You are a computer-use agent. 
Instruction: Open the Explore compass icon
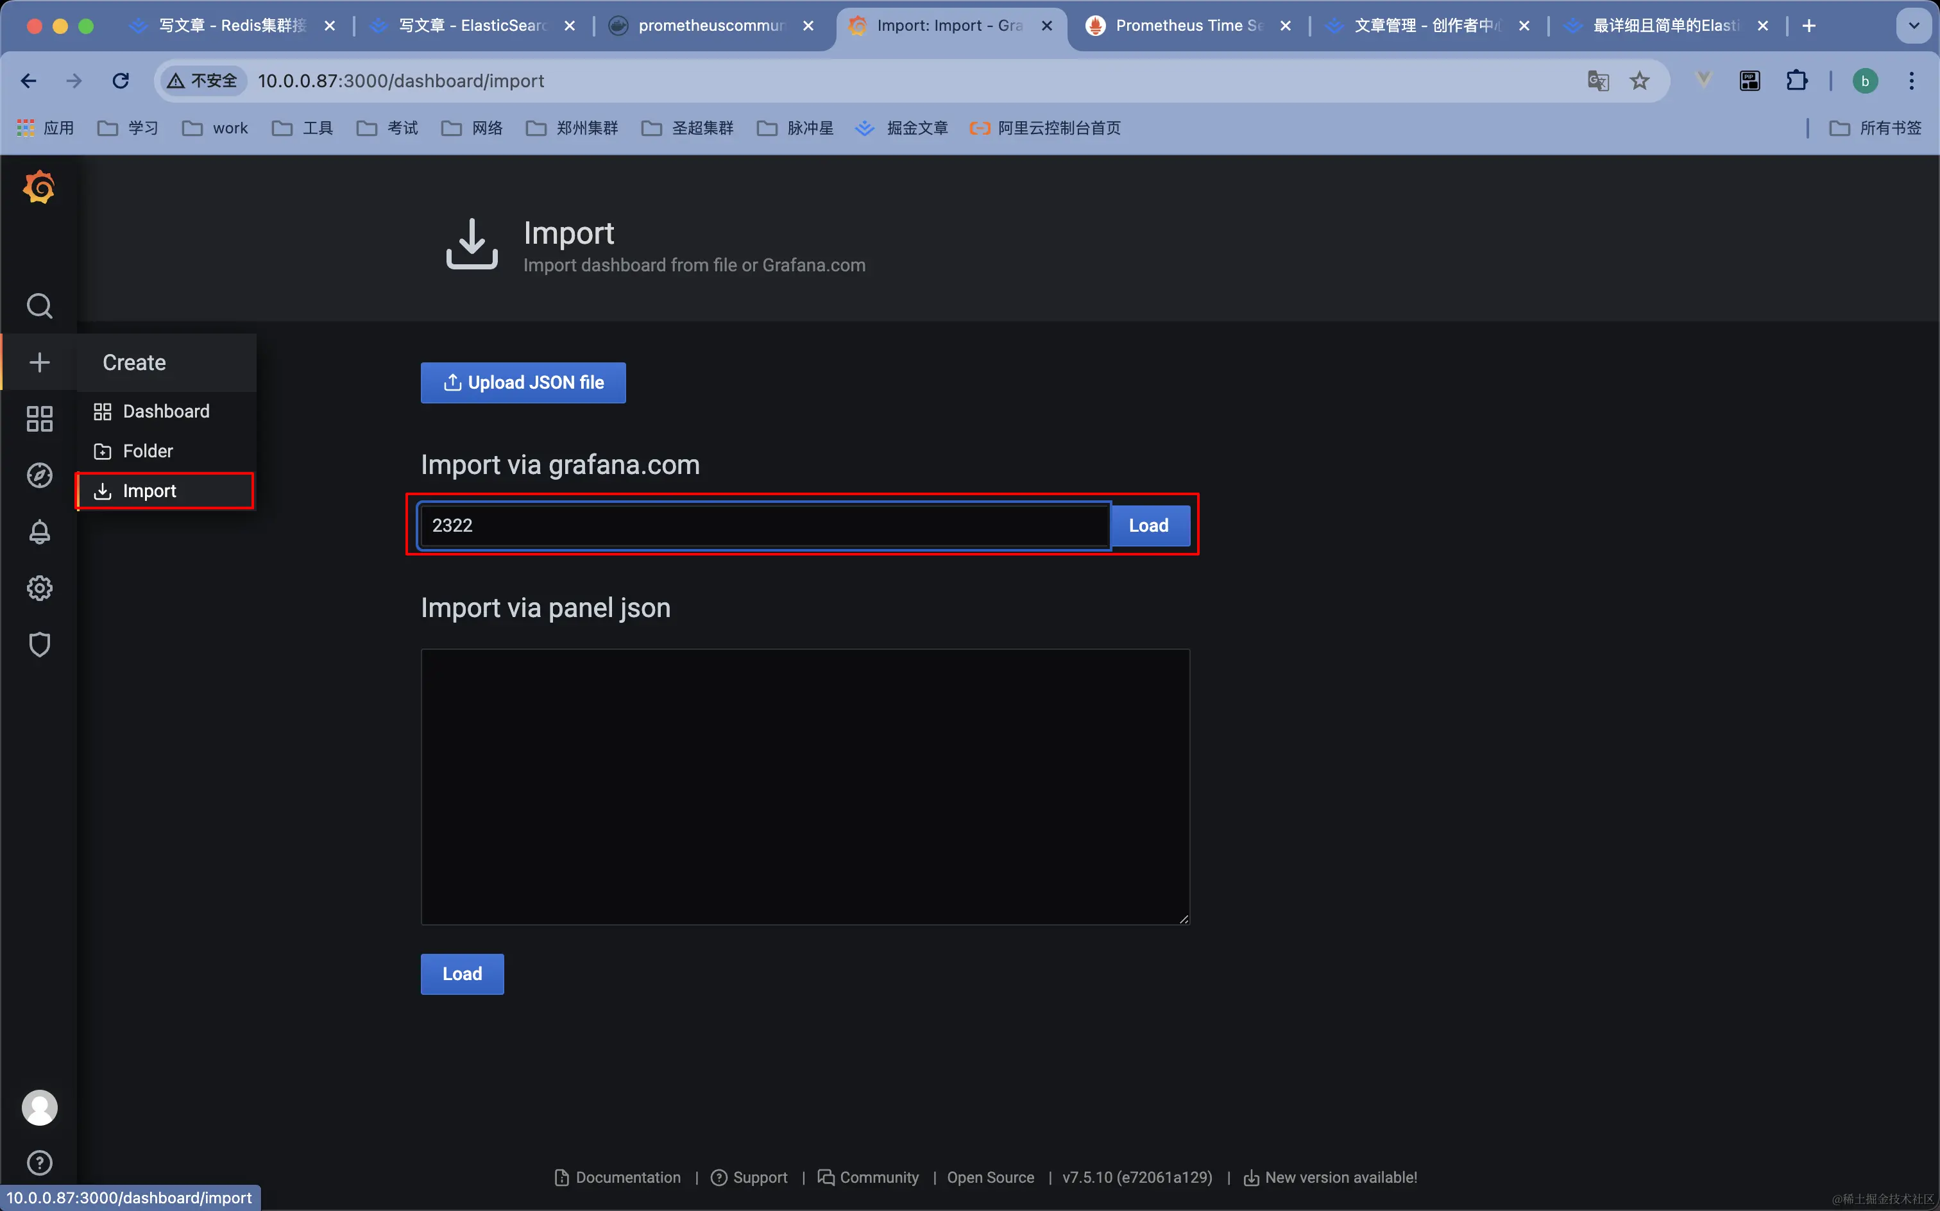[x=39, y=475]
